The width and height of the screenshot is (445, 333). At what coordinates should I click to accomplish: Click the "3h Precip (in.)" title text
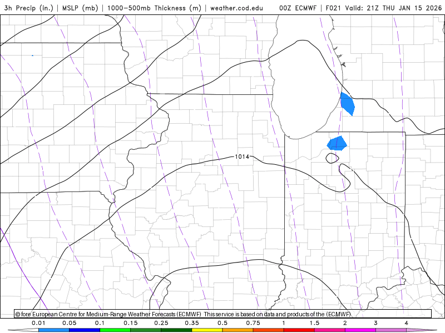point(28,8)
